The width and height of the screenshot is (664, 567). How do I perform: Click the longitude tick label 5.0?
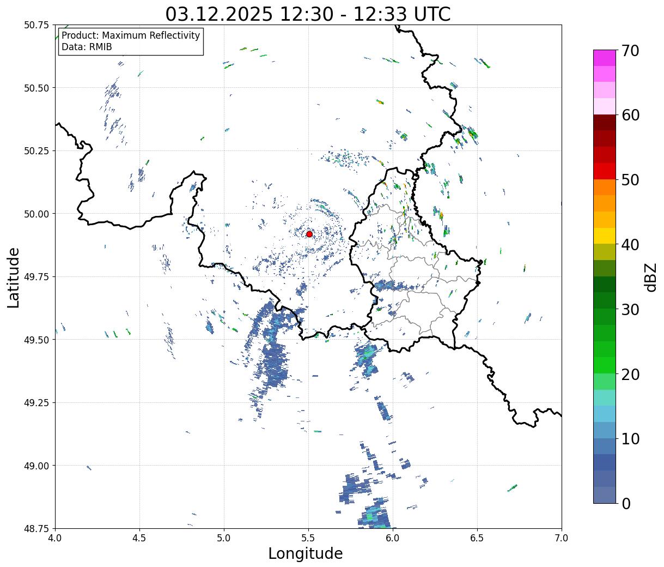pyautogui.click(x=224, y=538)
